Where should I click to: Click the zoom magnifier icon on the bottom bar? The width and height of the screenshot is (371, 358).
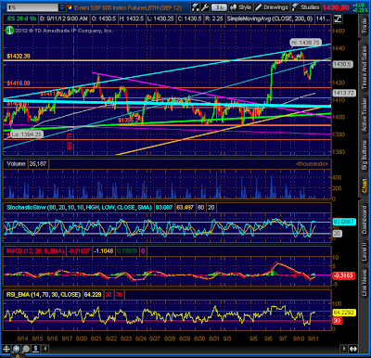pos(16,349)
